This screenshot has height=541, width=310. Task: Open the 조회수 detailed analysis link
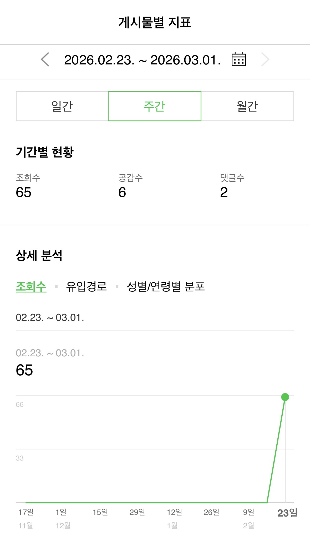(x=31, y=286)
